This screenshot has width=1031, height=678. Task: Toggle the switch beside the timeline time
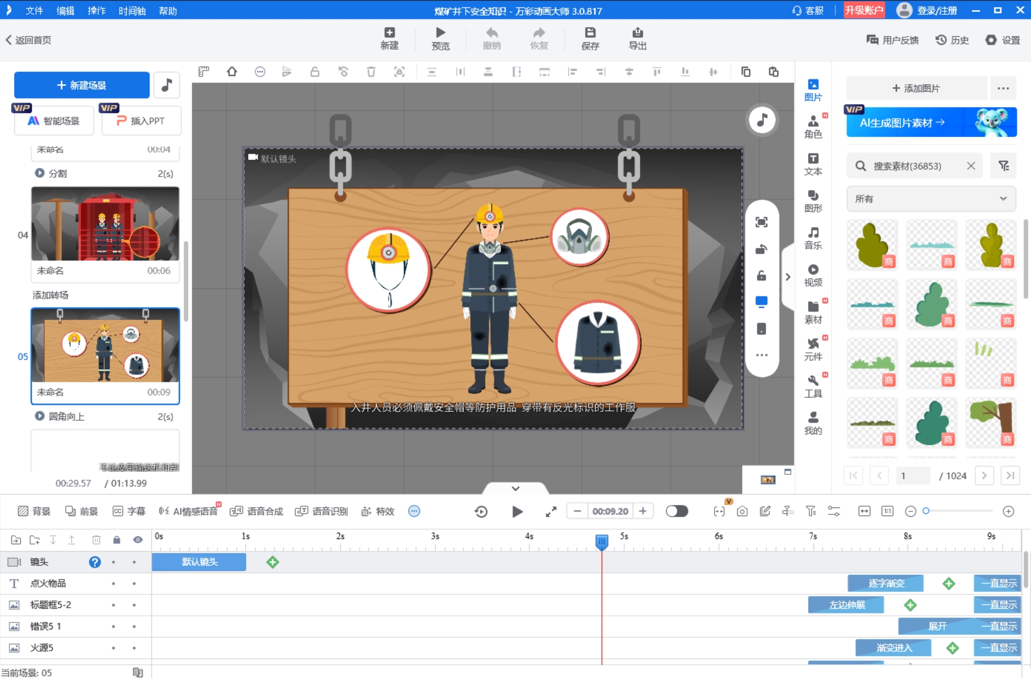tap(677, 511)
